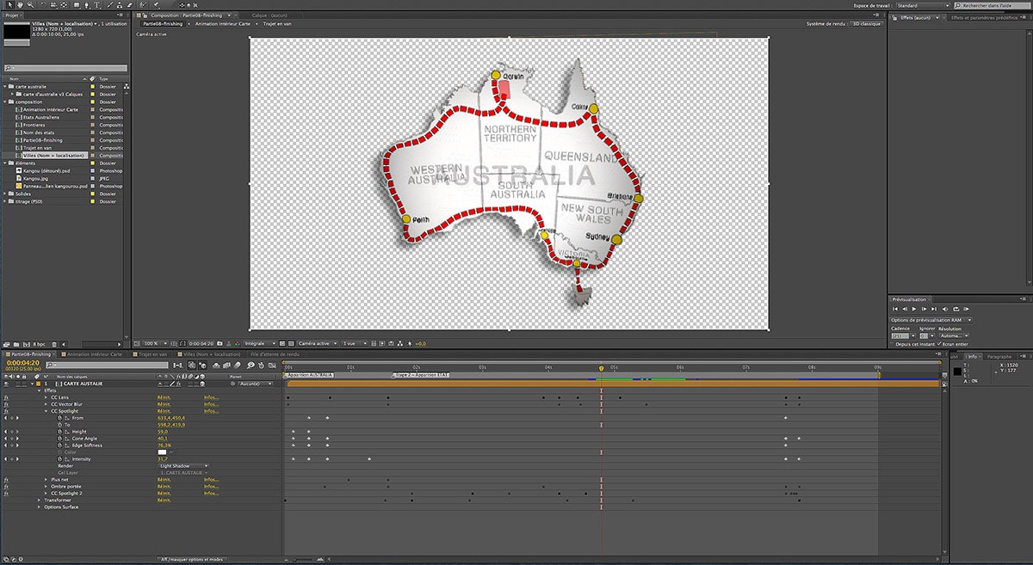Screen dimensions: 1033x565
Task: Select the Pan Behind anchor tool
Action: point(64,4)
